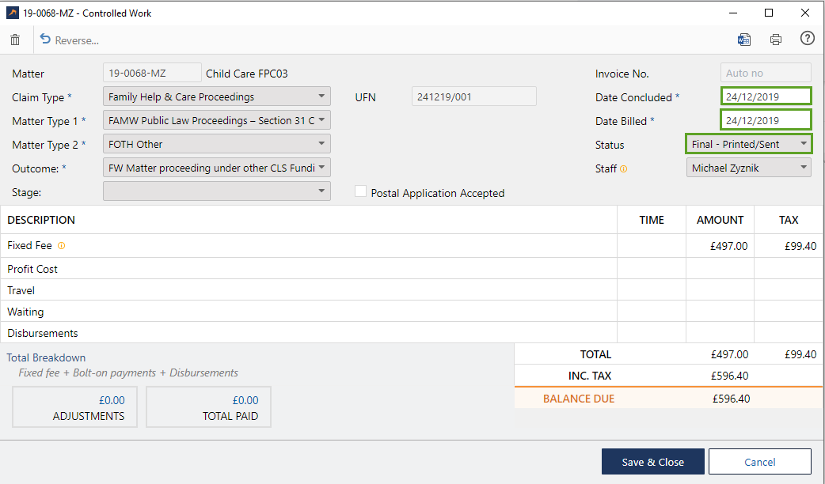Click info icon next to Fixed Fee
825x484 pixels.
click(62, 246)
